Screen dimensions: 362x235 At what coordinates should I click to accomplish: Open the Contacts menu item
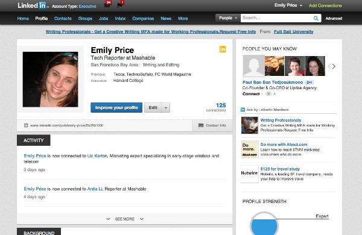pyautogui.click(x=63, y=19)
